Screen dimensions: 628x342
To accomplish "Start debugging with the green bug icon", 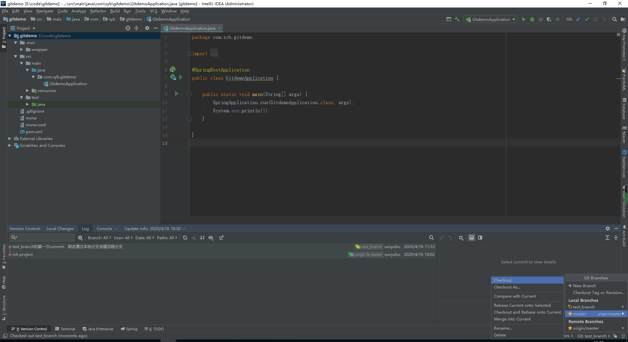I will point(532,19).
